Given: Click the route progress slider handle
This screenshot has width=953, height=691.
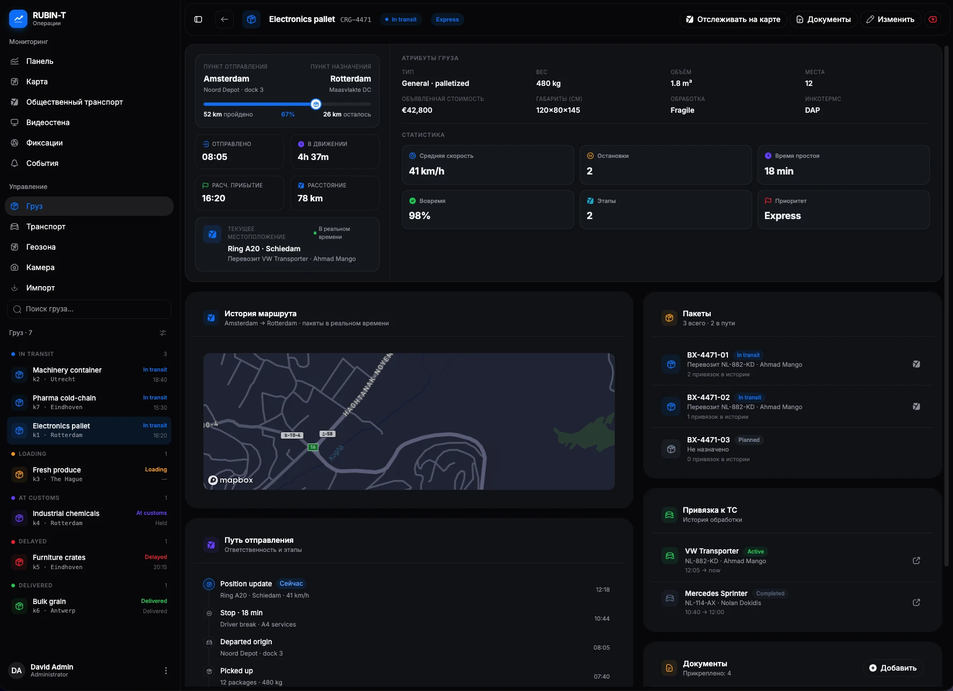Looking at the screenshot, I should 316,104.
